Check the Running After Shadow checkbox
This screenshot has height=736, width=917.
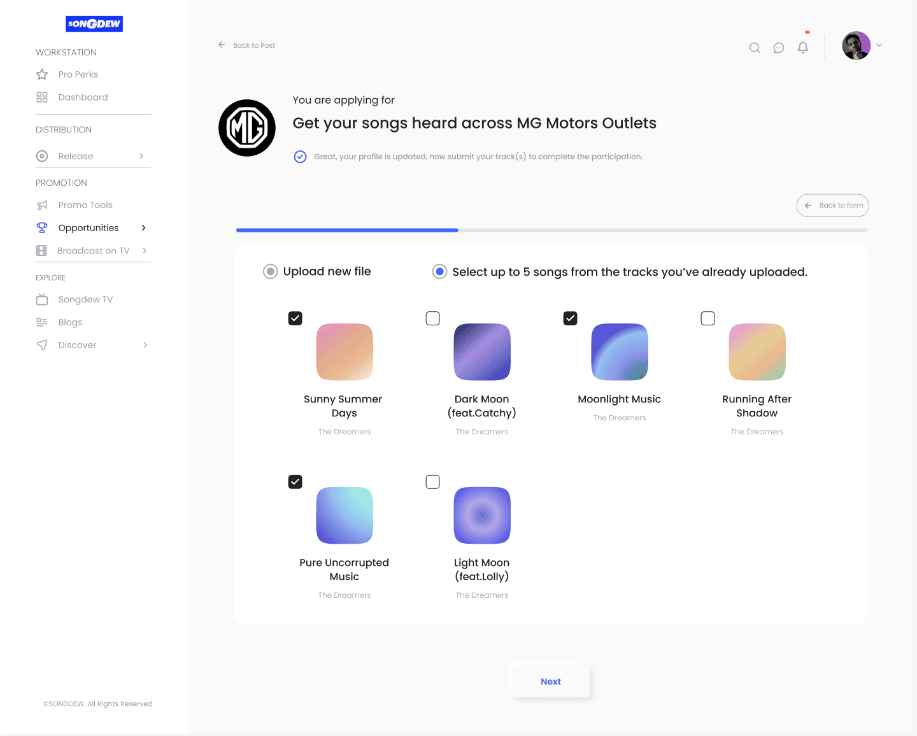708,318
